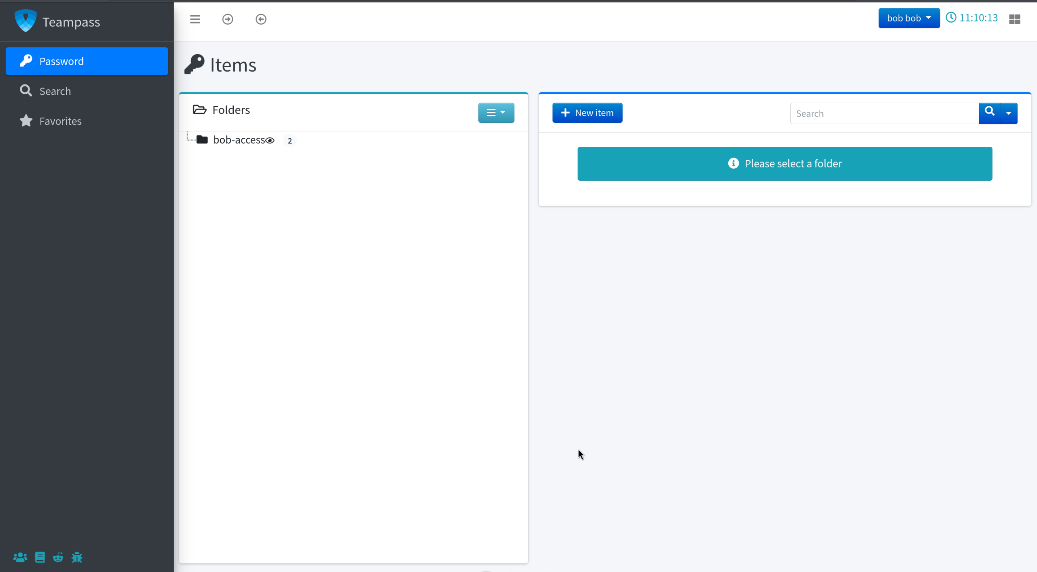The height and width of the screenshot is (572, 1037).
Task: Go to Search in the sidebar
Action: (x=55, y=91)
